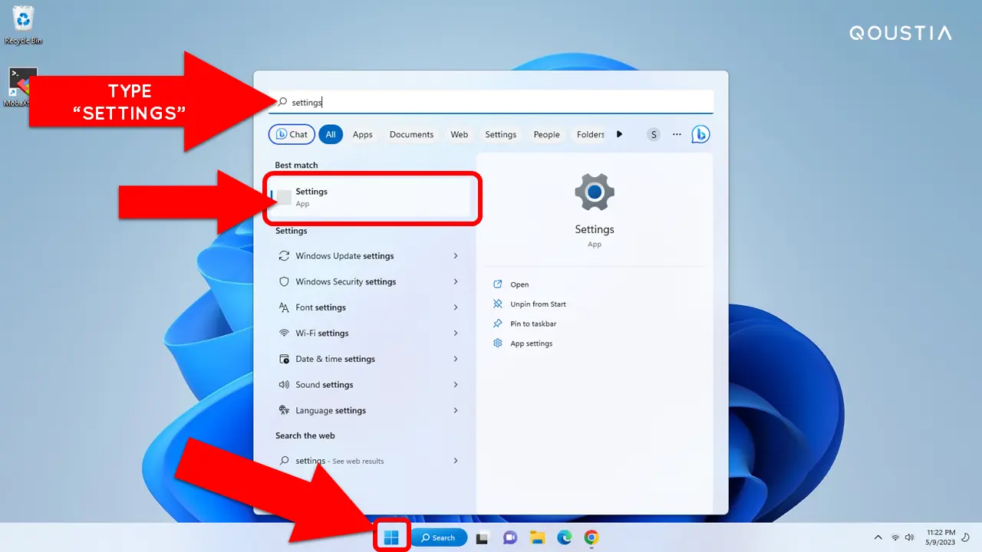
Task: Switch to the People filter tab
Action: click(547, 134)
